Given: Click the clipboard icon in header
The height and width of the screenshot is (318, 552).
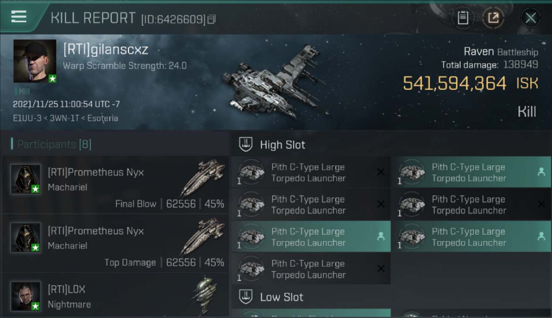Looking at the screenshot, I should click(x=463, y=18).
